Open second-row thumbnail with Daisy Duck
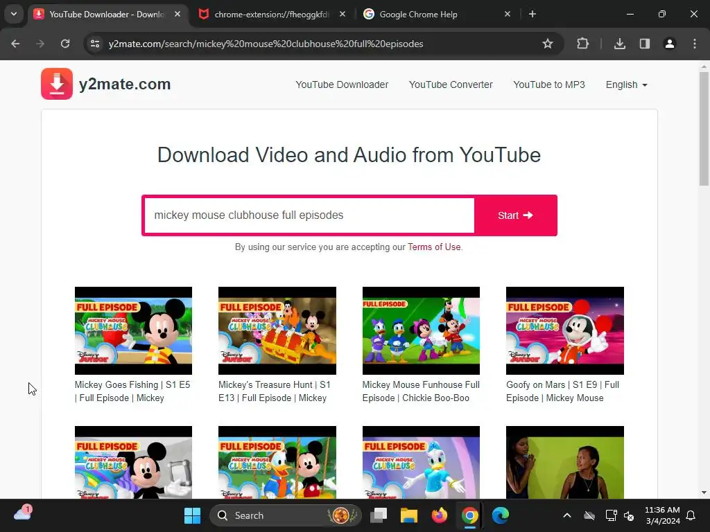This screenshot has height=532, width=710. tap(421, 462)
